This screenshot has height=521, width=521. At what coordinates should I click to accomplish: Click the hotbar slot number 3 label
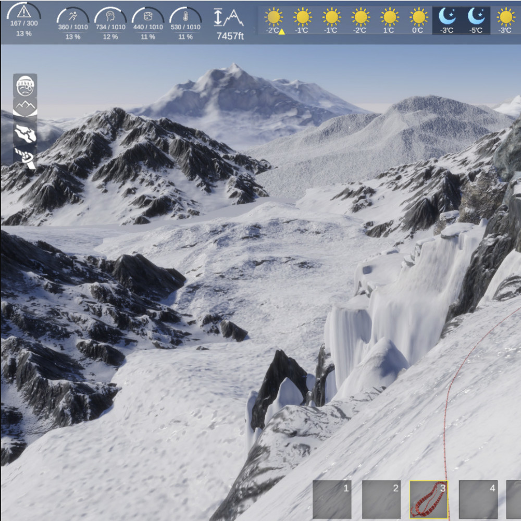[442, 488]
